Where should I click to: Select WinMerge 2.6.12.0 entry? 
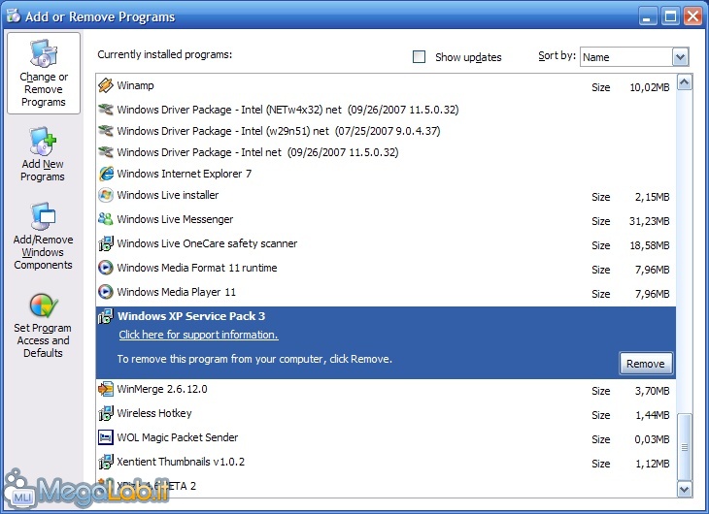386,389
